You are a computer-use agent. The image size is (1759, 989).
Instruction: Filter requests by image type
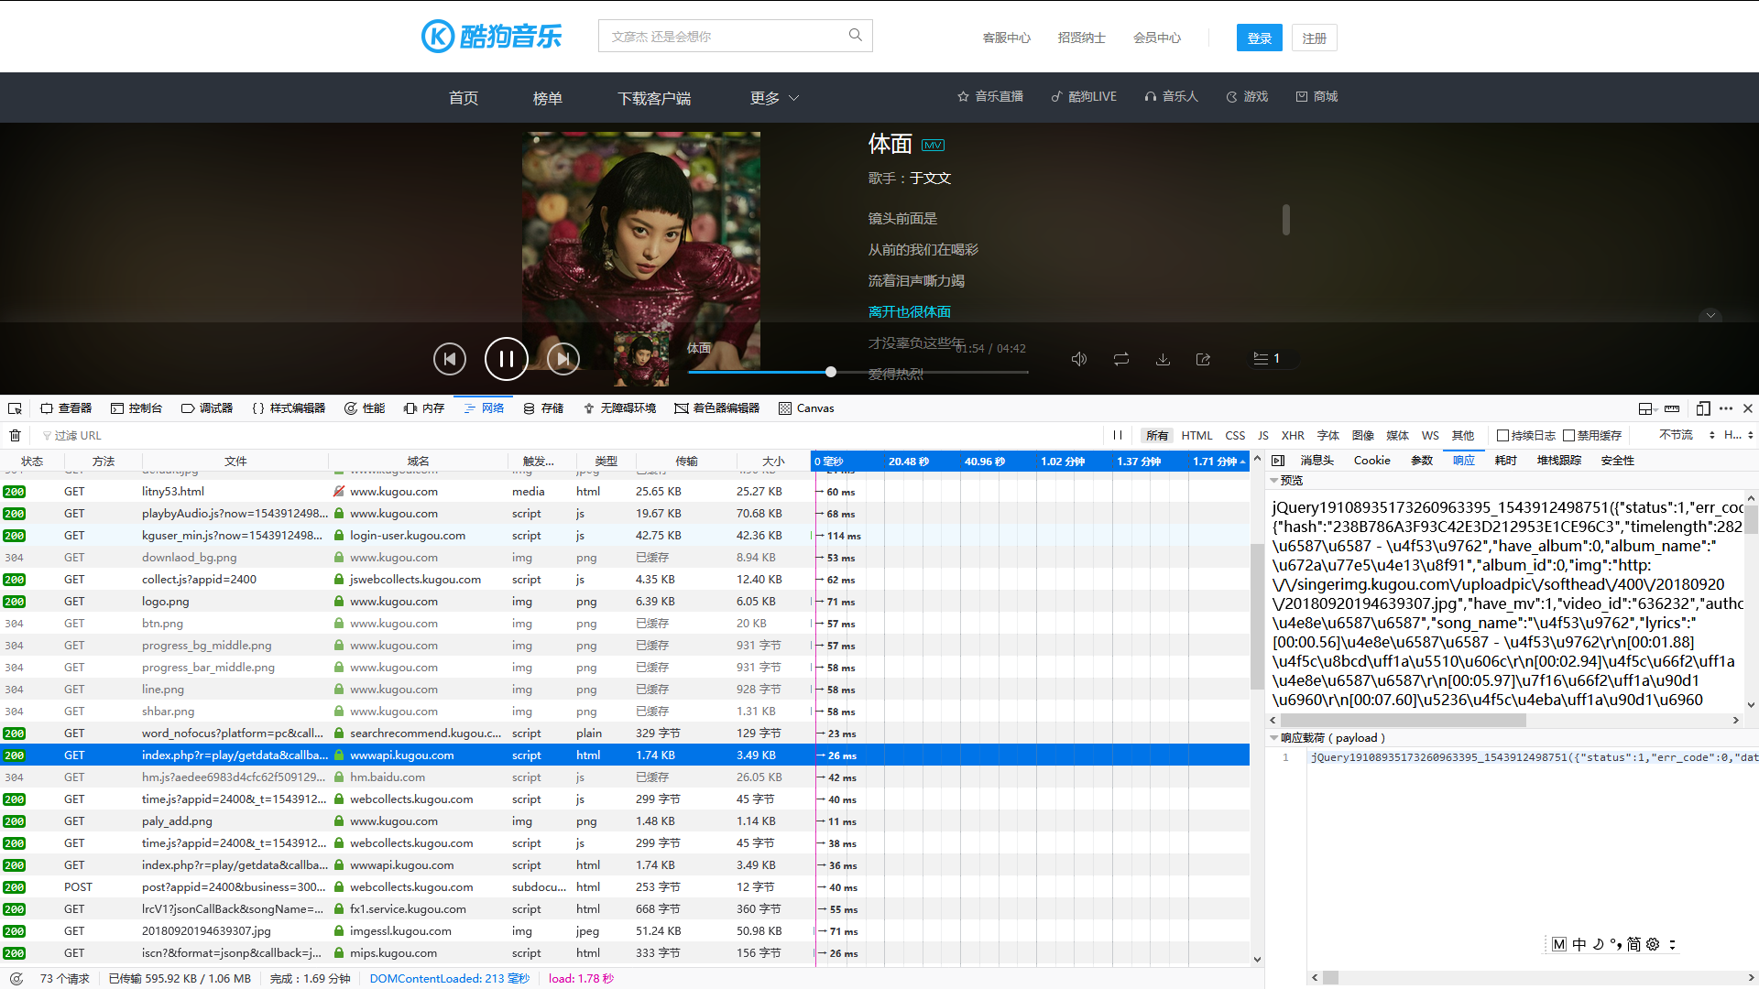click(x=1363, y=435)
